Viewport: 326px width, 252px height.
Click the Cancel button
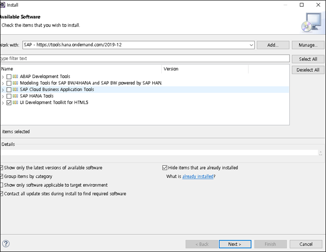click(x=306, y=244)
